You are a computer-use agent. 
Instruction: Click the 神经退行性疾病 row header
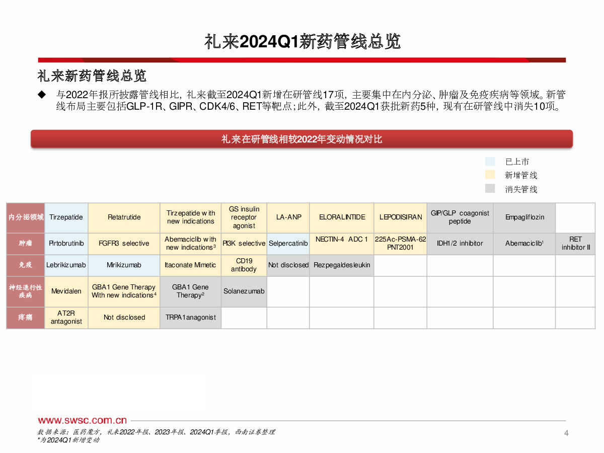coord(26,291)
